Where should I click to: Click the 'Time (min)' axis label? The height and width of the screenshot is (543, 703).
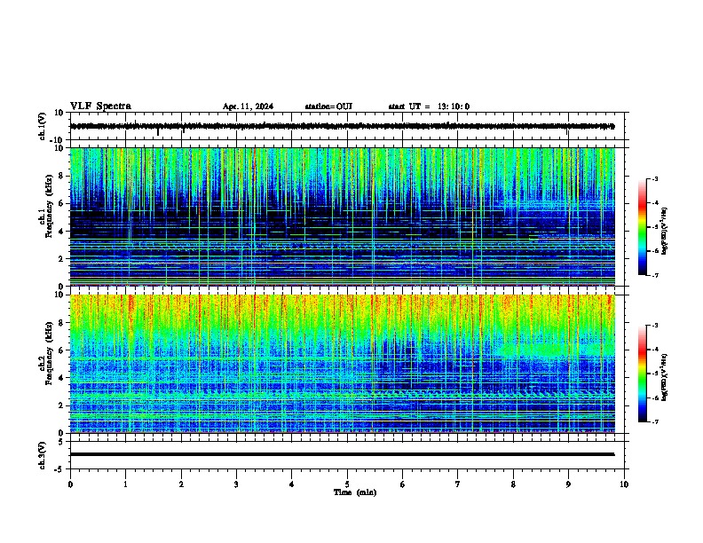pos(355,492)
